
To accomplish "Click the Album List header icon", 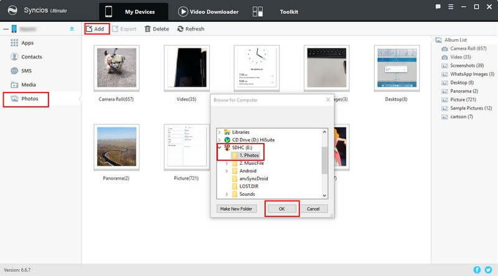I will click(439, 40).
